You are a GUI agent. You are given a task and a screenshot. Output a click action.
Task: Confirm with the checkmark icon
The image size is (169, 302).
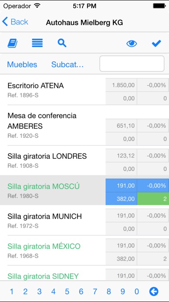click(x=156, y=43)
